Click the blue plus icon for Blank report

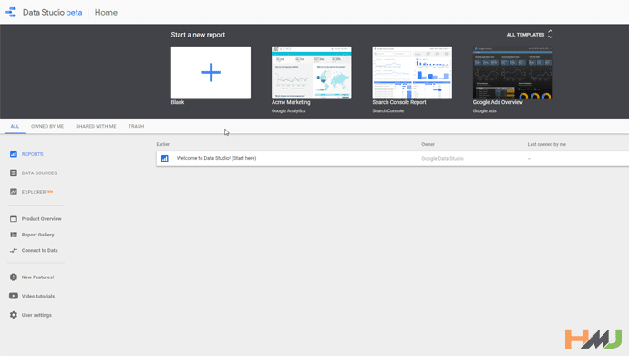coord(211,72)
